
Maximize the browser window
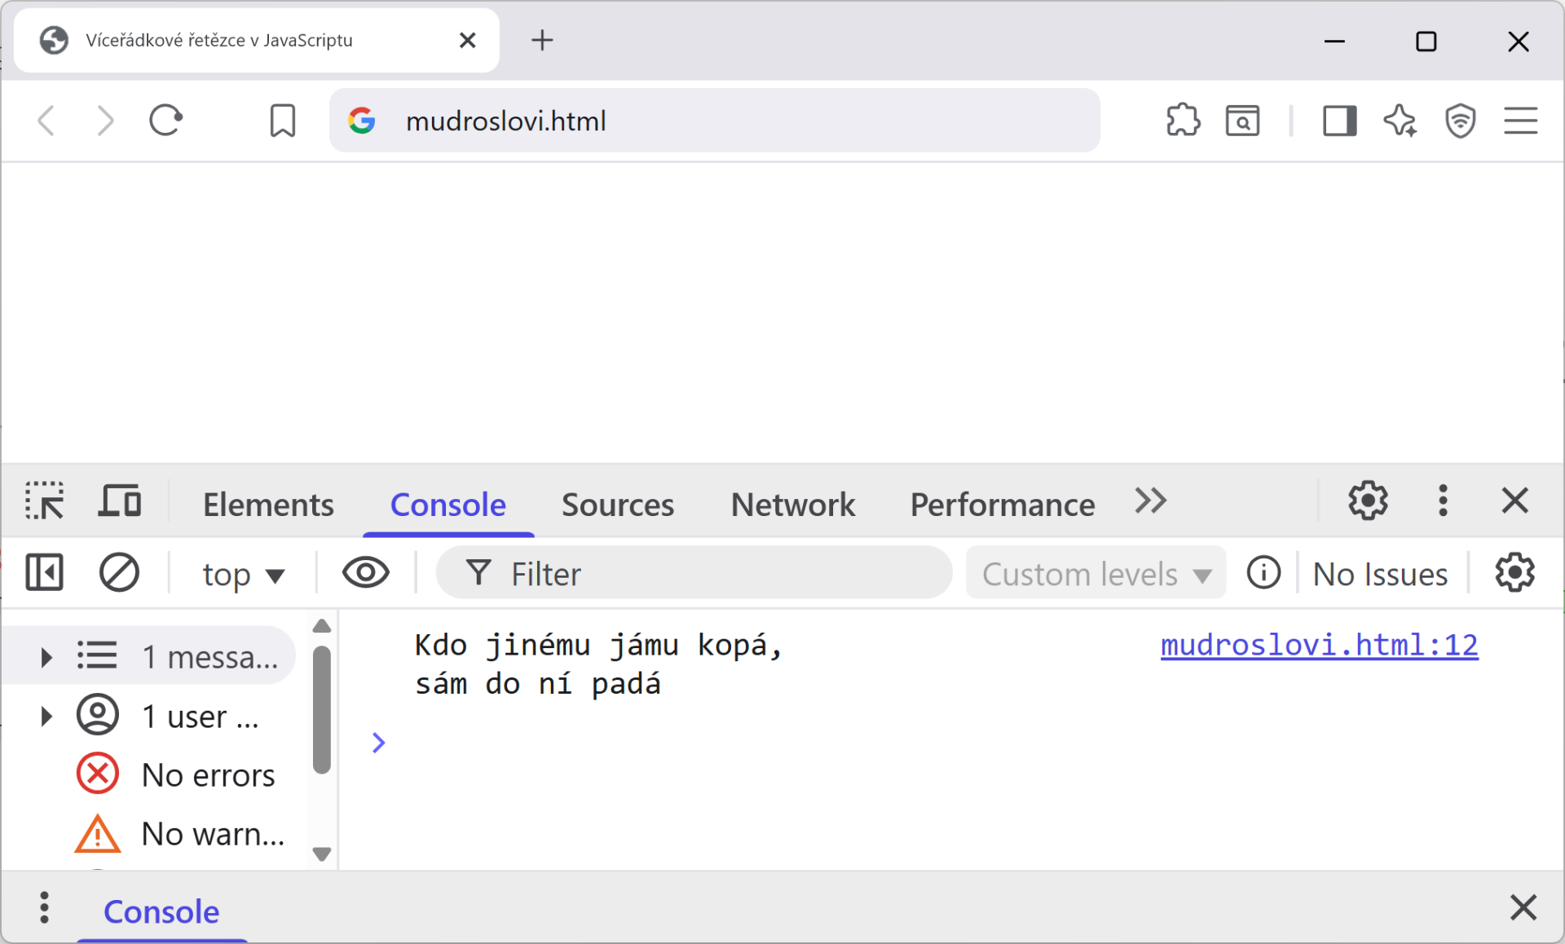[1426, 41]
